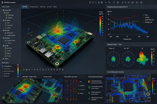Select the hand pan tool below 3D view
Image resolution: width=157 pixels, height=104 pixels.
27,70
